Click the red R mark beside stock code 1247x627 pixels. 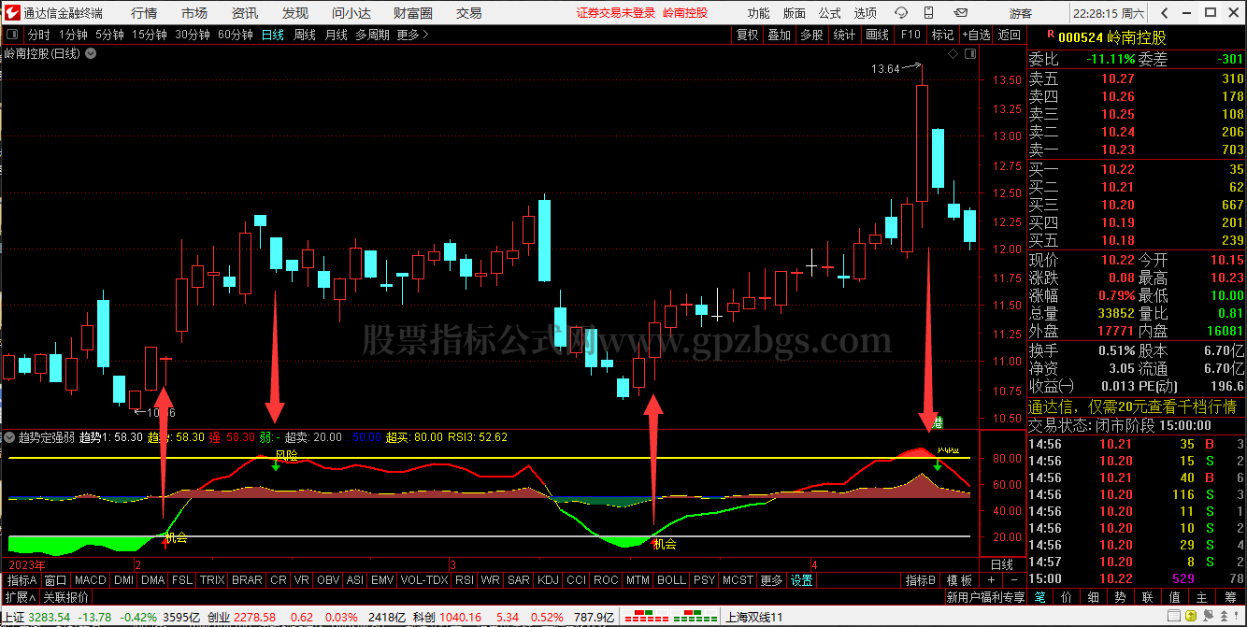(x=1051, y=35)
